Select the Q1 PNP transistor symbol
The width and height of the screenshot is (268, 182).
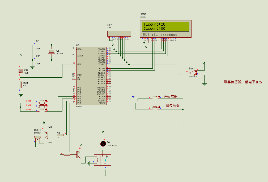[47, 135]
